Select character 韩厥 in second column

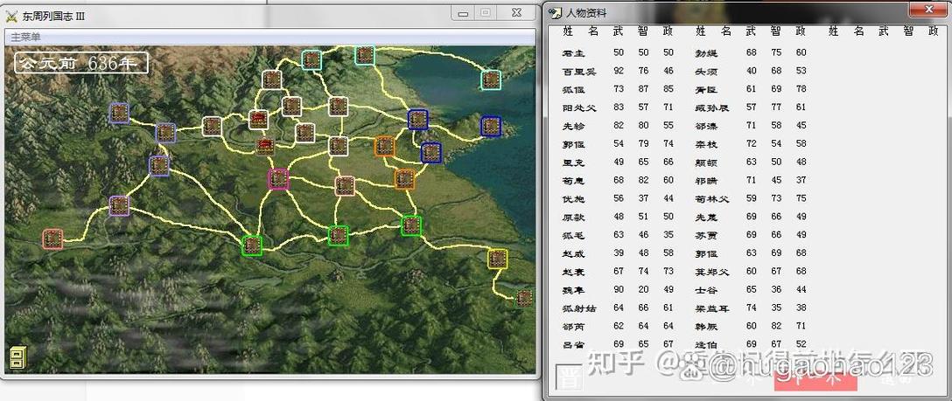point(705,327)
